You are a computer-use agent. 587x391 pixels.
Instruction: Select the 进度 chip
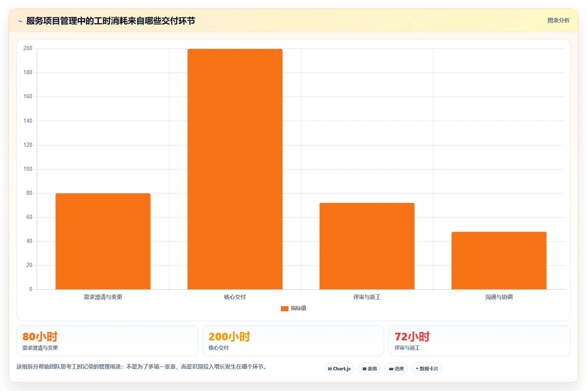point(396,369)
